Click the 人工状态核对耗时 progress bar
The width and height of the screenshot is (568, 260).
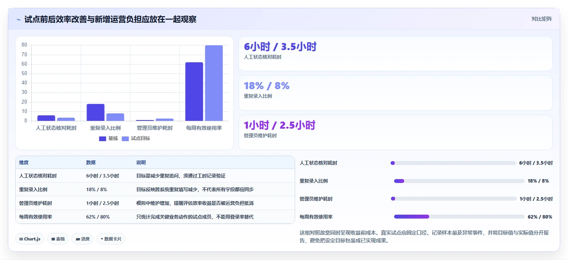point(453,163)
